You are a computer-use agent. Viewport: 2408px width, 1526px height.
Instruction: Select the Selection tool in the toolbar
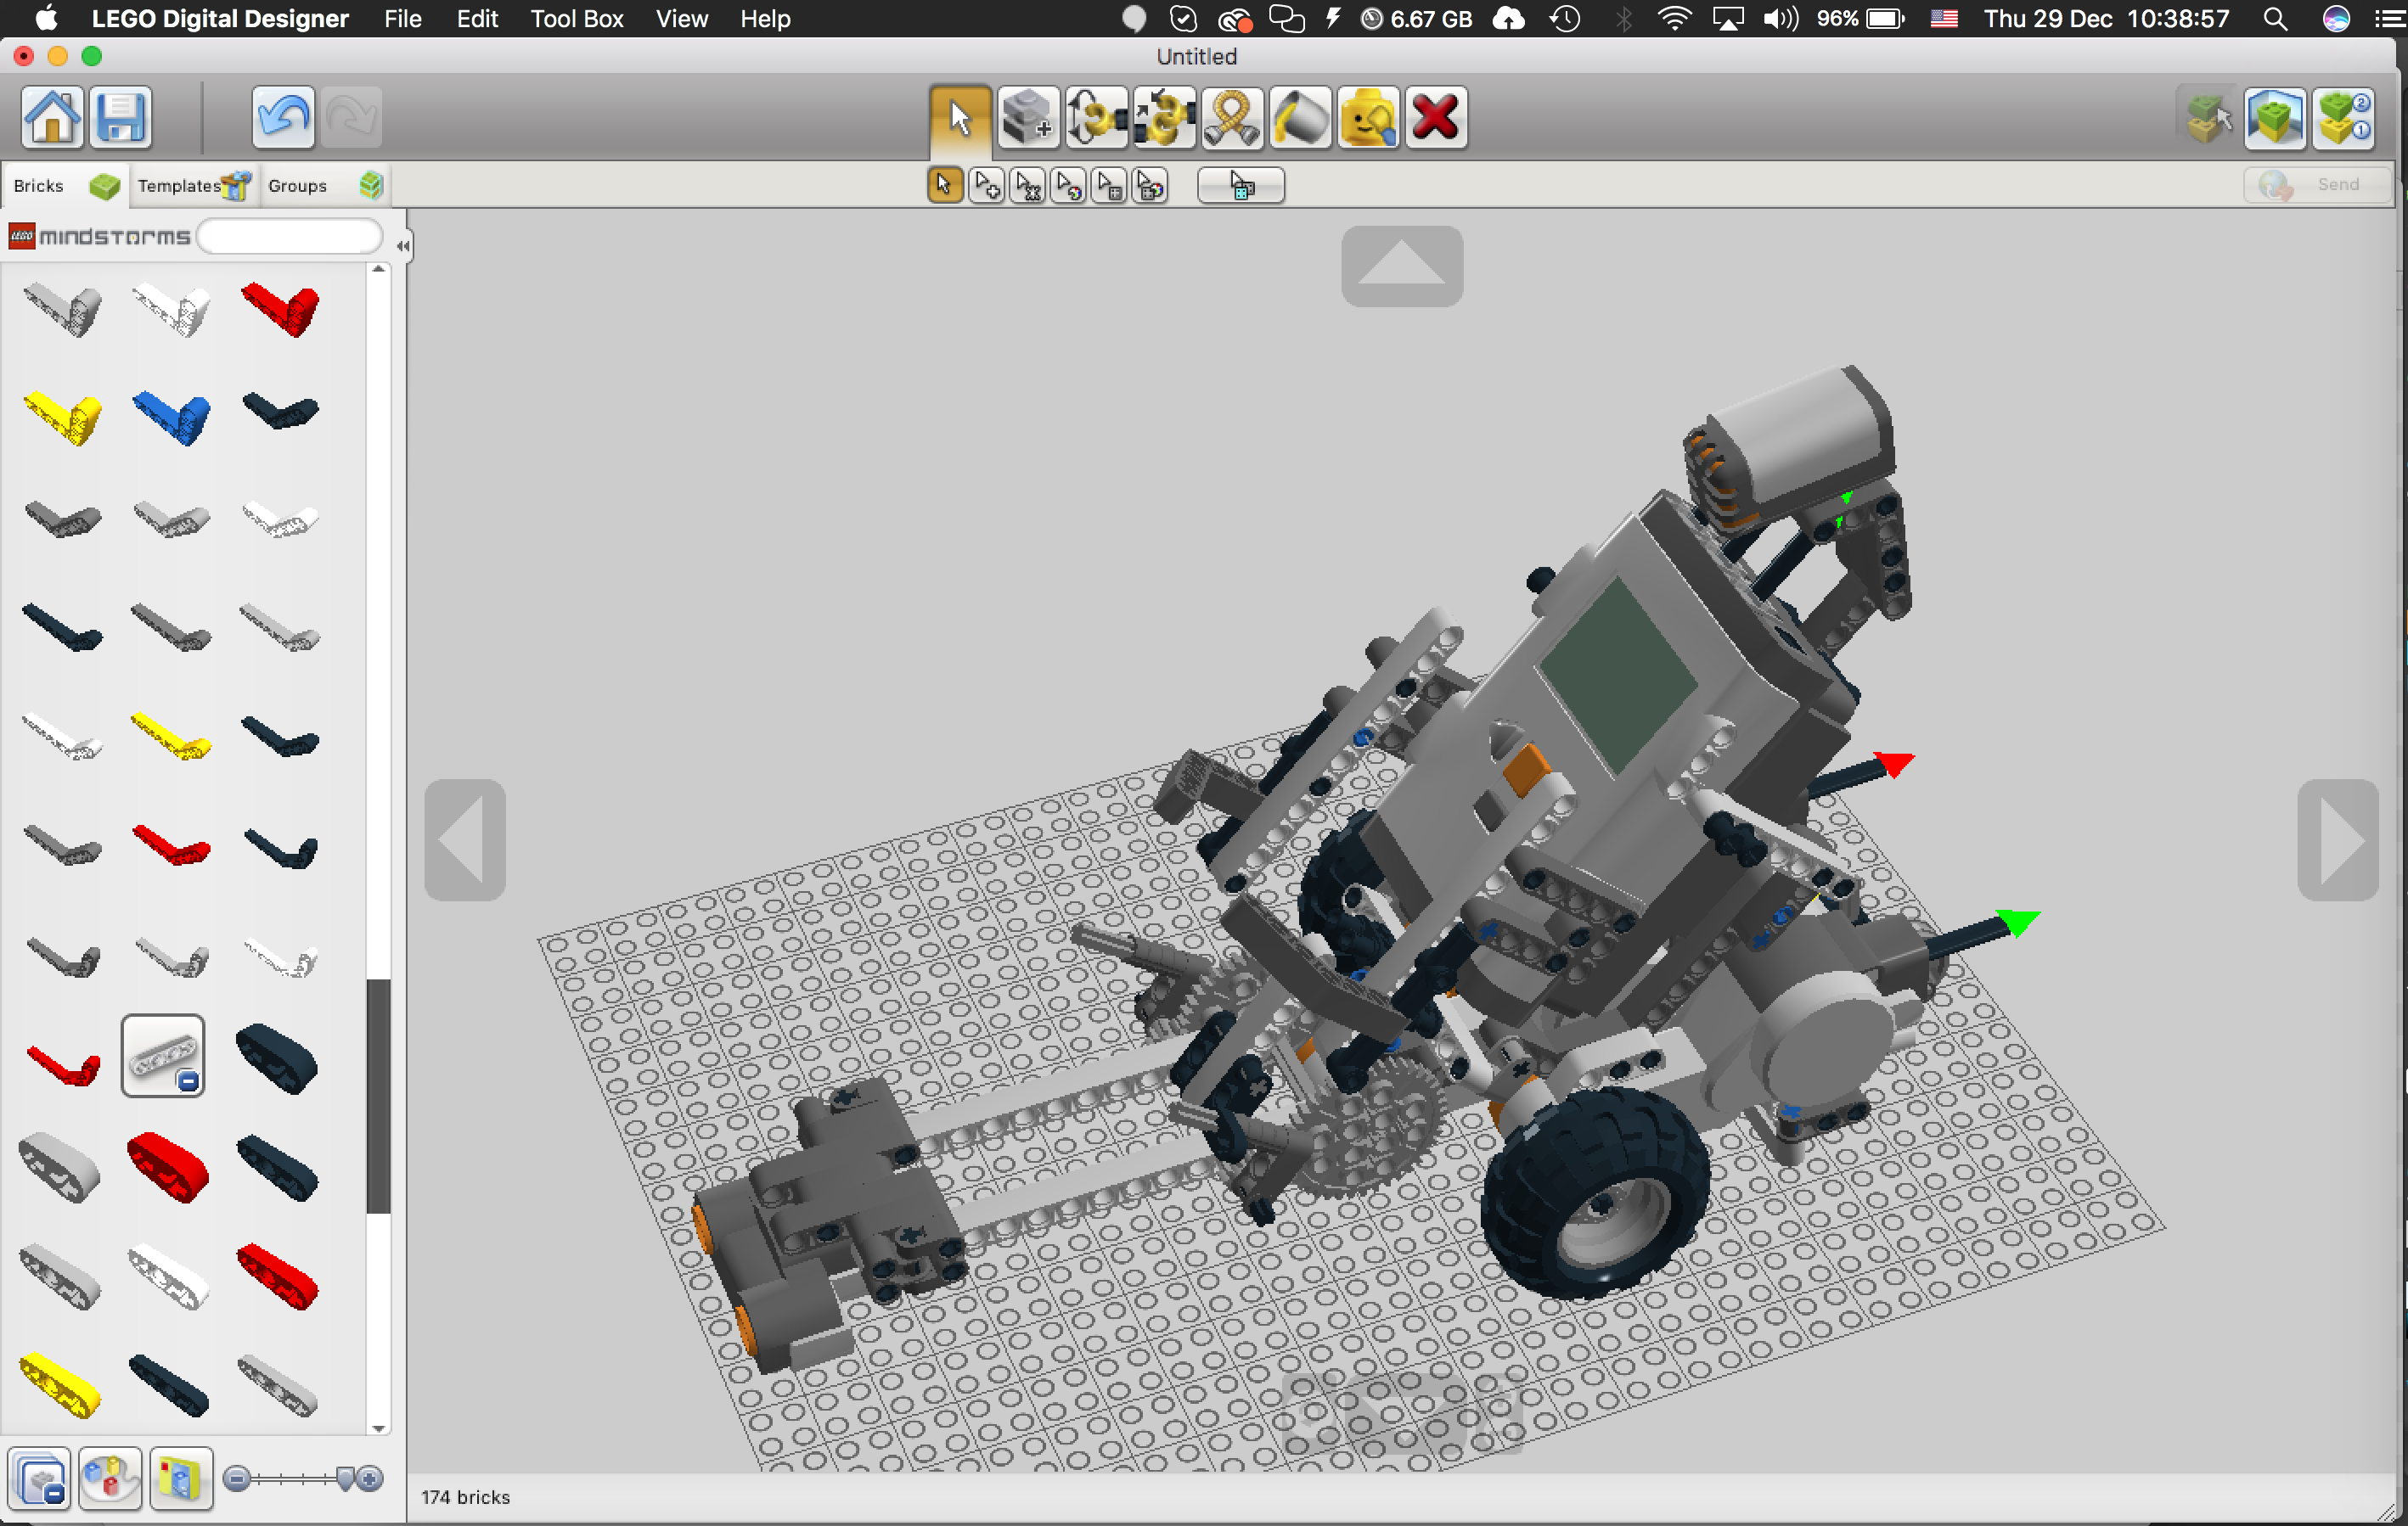[x=957, y=117]
